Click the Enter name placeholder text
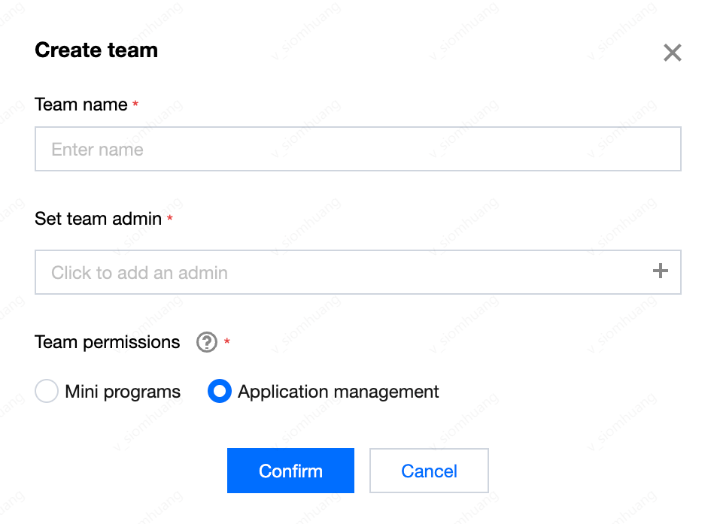 [97, 150]
